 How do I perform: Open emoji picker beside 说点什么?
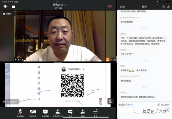[4, 102]
